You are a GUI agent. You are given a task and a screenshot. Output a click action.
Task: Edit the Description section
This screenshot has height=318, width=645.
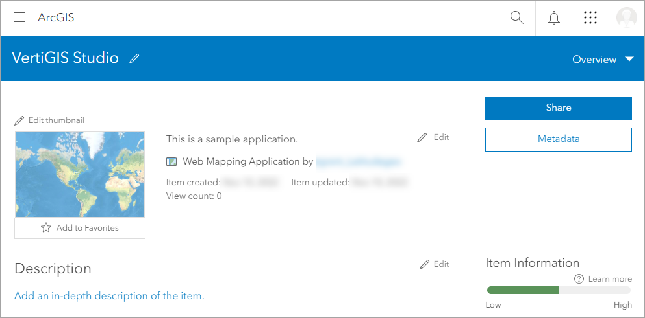tap(434, 264)
